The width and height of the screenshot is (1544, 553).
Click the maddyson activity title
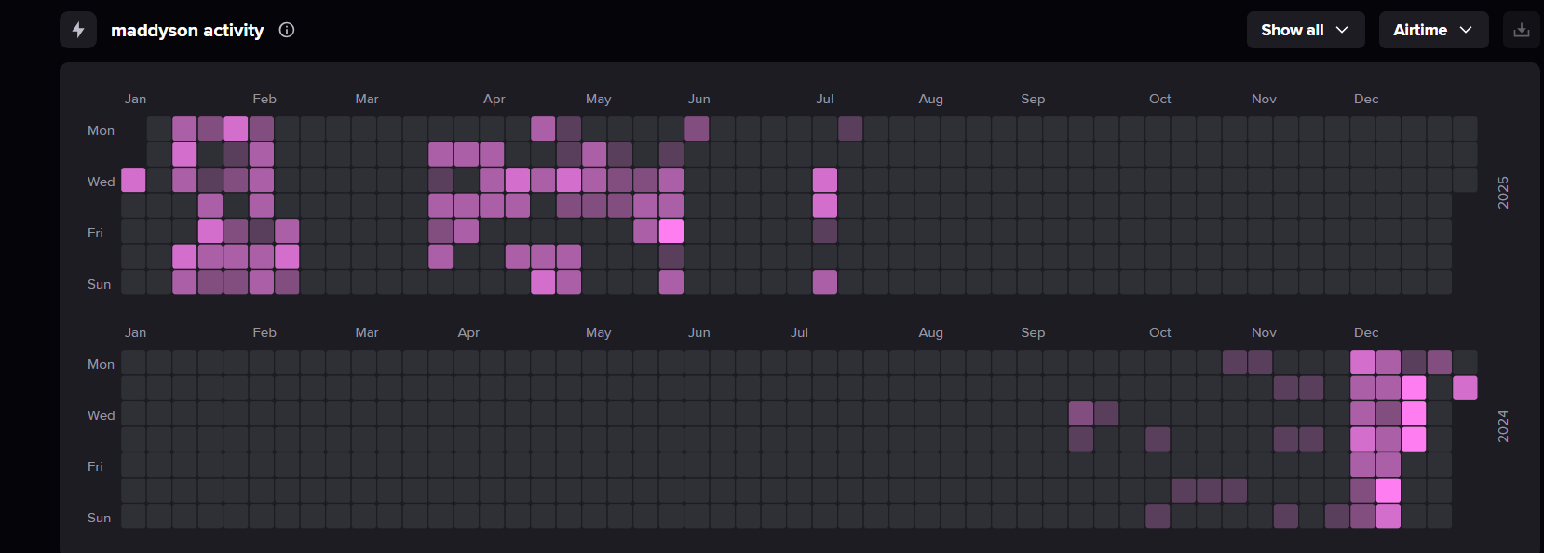tap(187, 30)
